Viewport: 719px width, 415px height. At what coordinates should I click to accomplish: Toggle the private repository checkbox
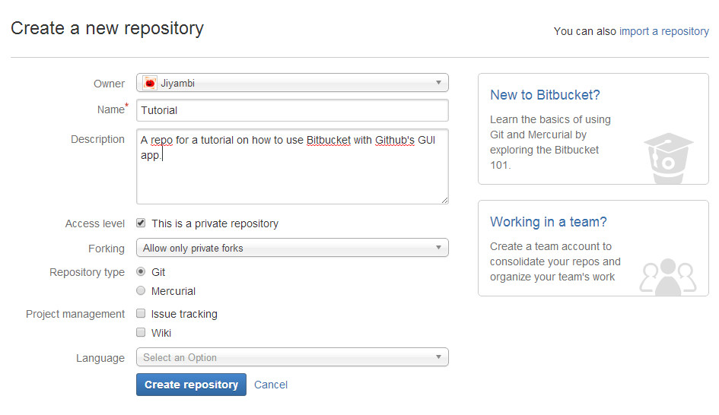tap(141, 223)
